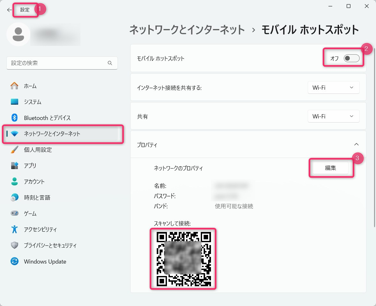The width and height of the screenshot is (376, 306).
Task: Click the 設定の検索 search field
Action: (x=62, y=63)
